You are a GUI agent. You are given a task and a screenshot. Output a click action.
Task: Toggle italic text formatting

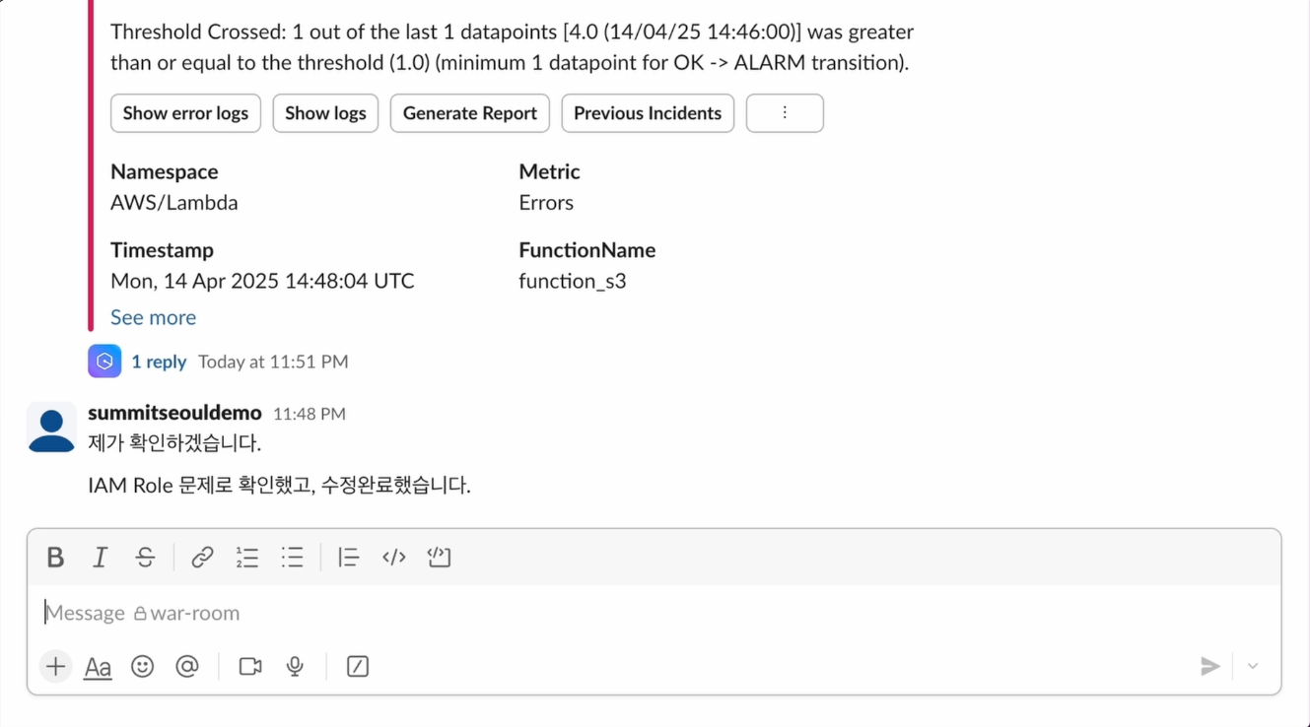[x=100, y=558]
